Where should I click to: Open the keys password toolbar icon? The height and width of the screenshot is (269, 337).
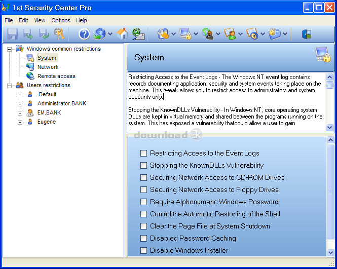pos(59,34)
